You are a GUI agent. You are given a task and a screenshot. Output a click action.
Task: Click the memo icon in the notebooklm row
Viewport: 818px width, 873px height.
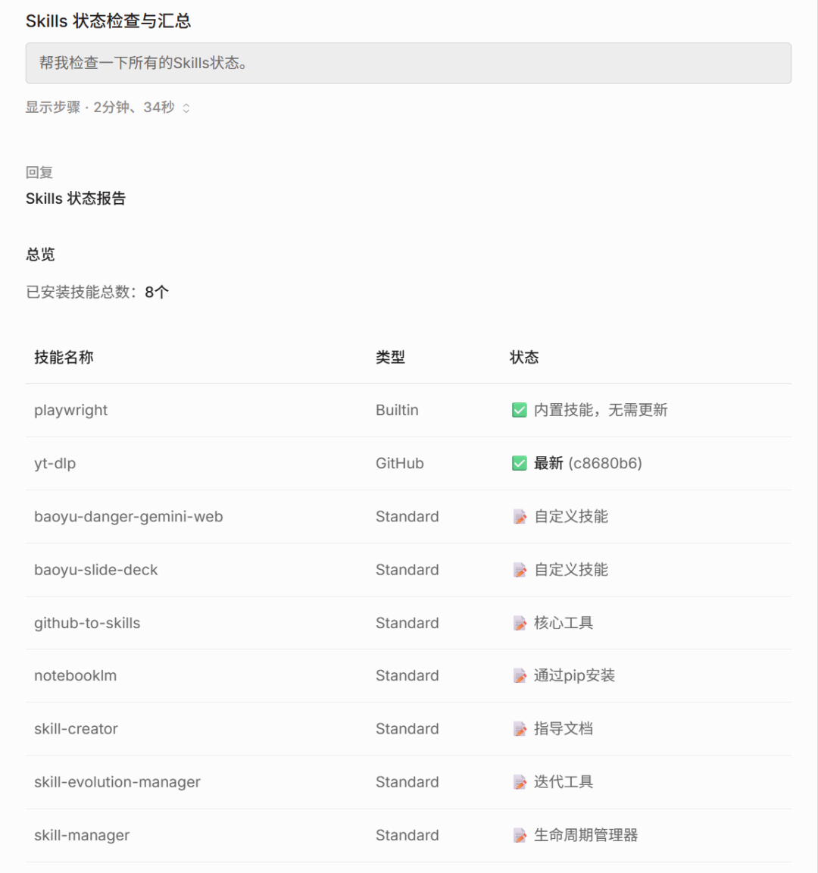[x=520, y=675]
